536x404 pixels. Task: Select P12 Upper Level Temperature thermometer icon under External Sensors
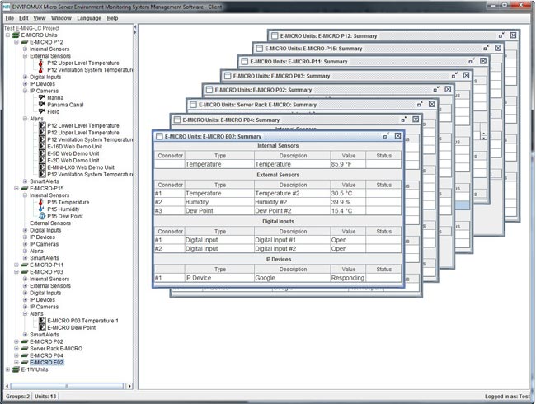40,63
